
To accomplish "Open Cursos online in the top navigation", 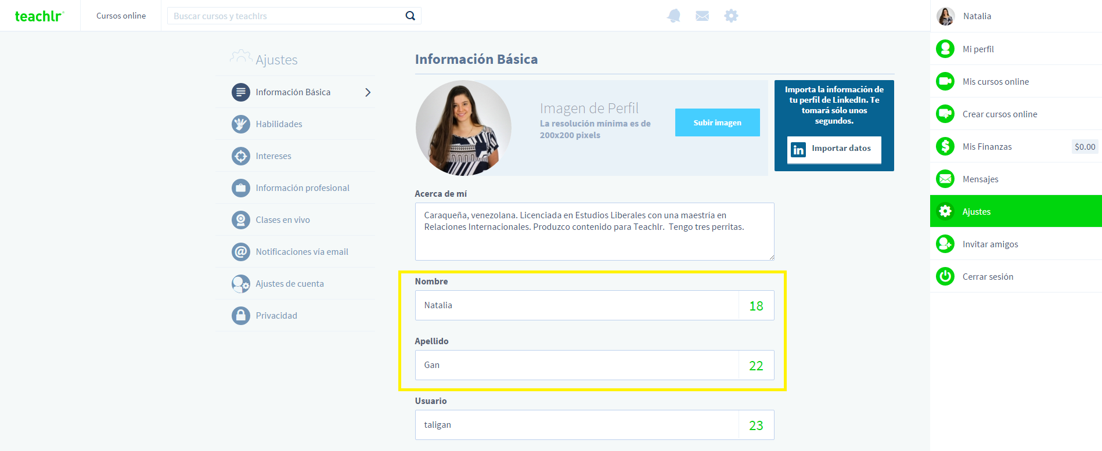I will (x=121, y=16).
